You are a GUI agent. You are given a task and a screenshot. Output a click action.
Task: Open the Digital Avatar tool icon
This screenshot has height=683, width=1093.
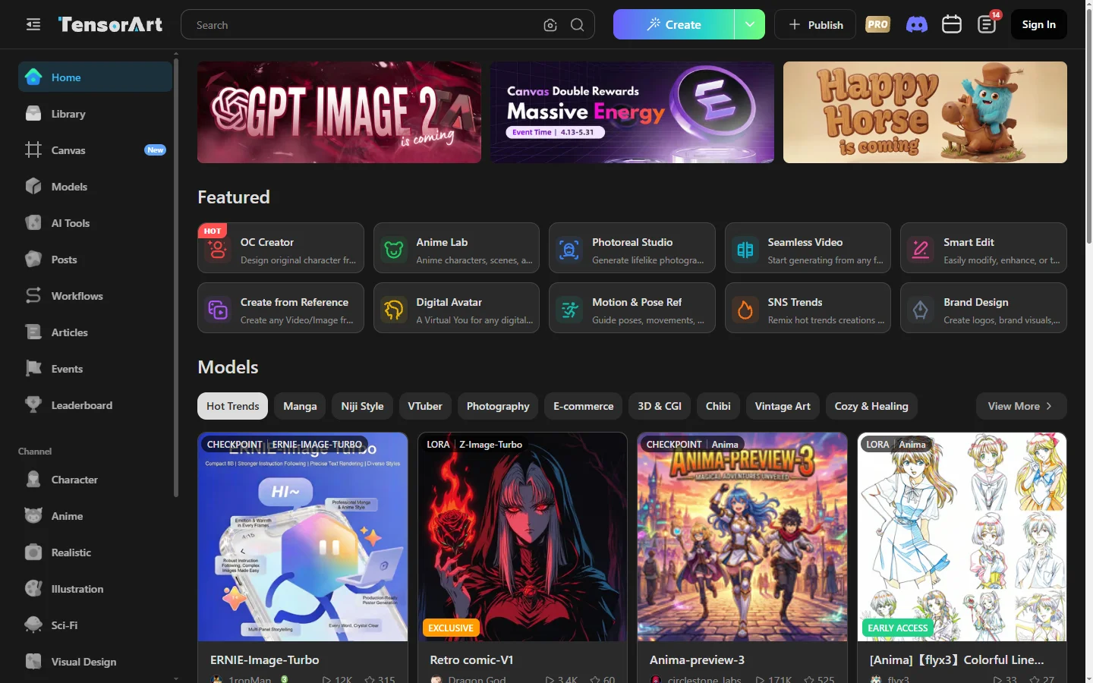(x=394, y=309)
